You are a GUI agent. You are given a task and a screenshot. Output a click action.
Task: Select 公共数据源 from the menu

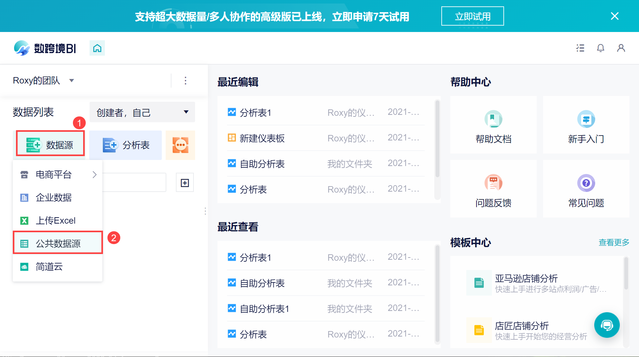(x=58, y=243)
